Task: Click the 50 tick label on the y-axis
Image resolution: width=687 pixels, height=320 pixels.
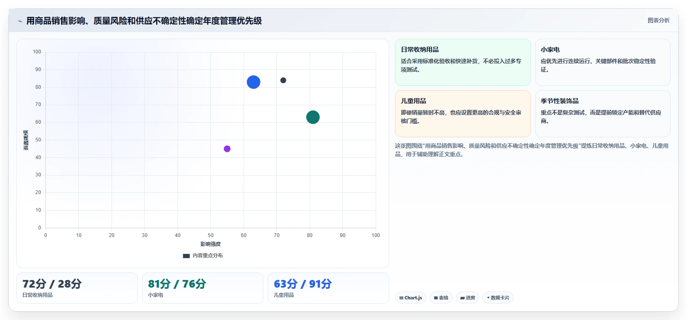Action: (x=38, y=140)
